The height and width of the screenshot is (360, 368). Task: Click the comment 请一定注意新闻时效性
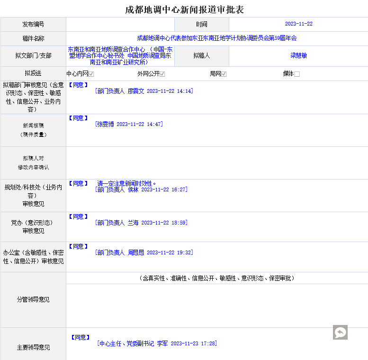[x=126, y=183]
